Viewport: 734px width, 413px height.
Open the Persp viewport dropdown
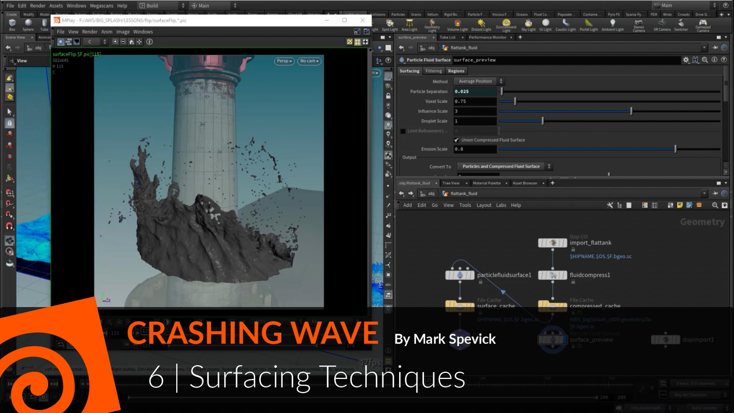(284, 61)
